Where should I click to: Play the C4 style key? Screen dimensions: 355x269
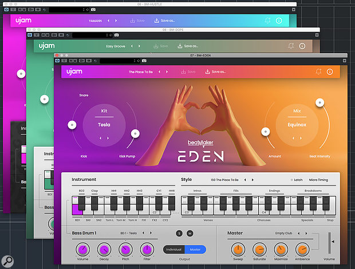pyautogui.click(x=263, y=212)
